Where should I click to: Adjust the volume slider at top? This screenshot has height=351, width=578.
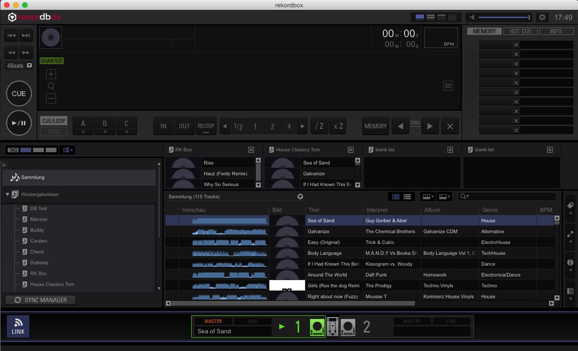pyautogui.click(x=503, y=17)
